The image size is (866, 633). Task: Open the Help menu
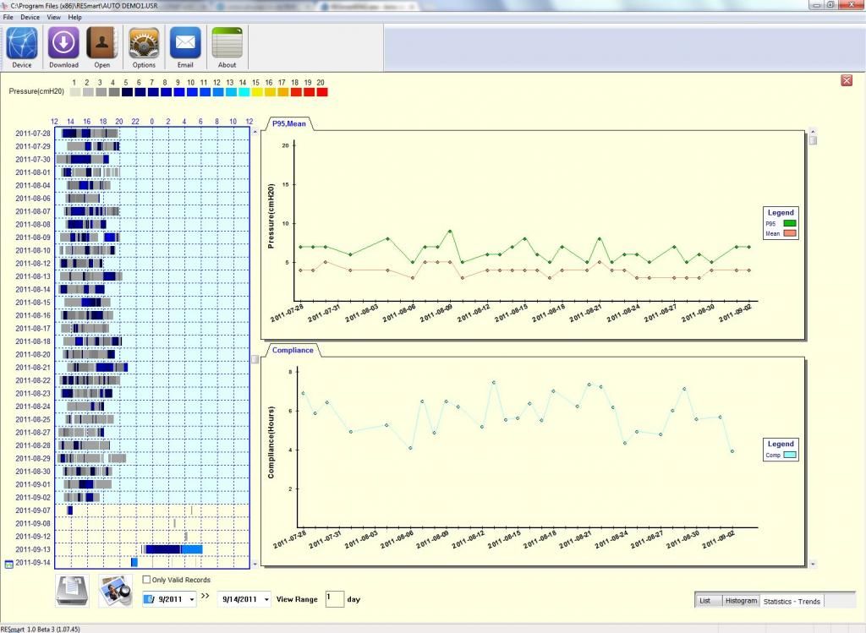click(x=74, y=17)
